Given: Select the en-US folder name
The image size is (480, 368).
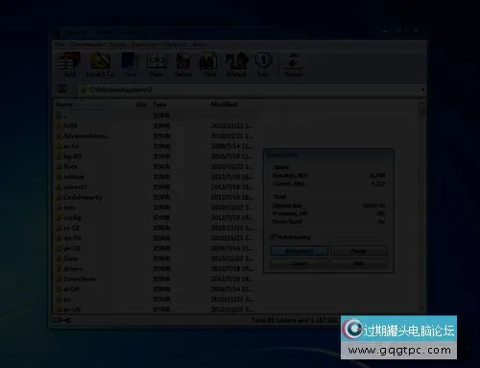Looking at the screenshot, I should point(72,309).
